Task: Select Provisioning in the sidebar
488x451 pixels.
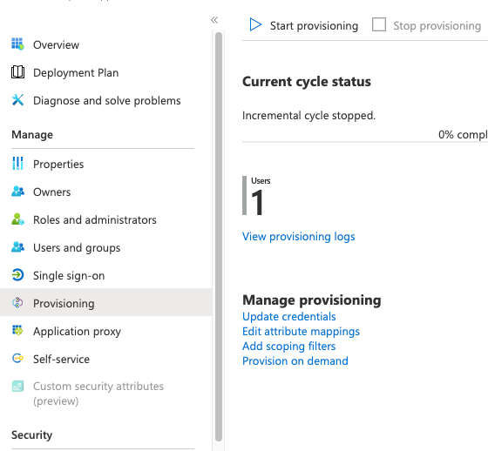Action: pos(105,303)
